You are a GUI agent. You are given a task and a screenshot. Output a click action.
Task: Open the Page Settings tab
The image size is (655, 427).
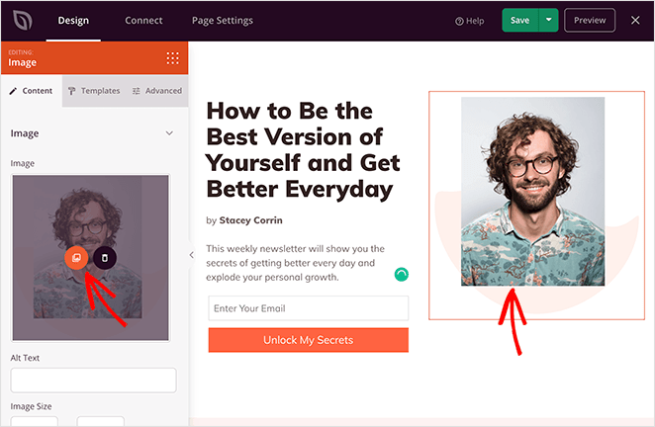(x=223, y=21)
